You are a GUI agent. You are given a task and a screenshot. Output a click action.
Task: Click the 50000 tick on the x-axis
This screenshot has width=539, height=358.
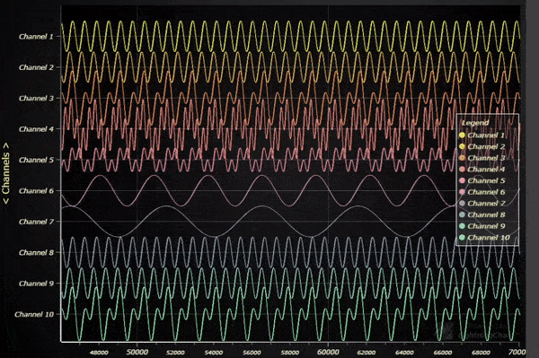point(137,352)
